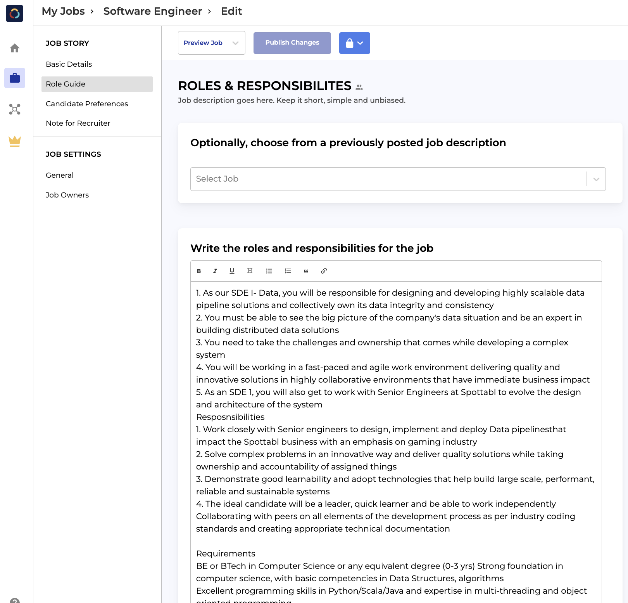This screenshot has width=628, height=603.
Task: Insert a bulleted list
Action: (x=269, y=271)
